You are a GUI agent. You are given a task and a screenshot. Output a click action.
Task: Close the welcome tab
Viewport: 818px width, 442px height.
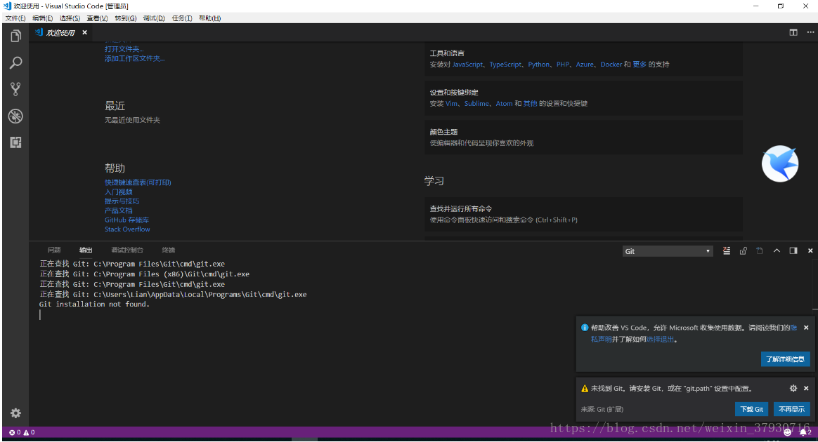coord(84,32)
